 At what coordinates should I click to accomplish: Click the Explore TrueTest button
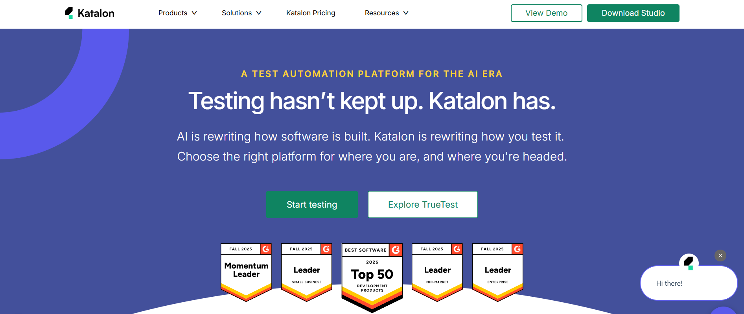[x=422, y=204]
